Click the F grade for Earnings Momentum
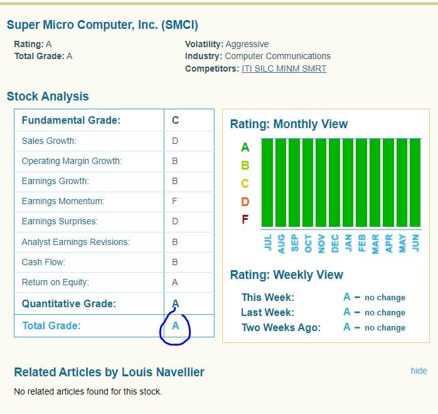 click(174, 201)
